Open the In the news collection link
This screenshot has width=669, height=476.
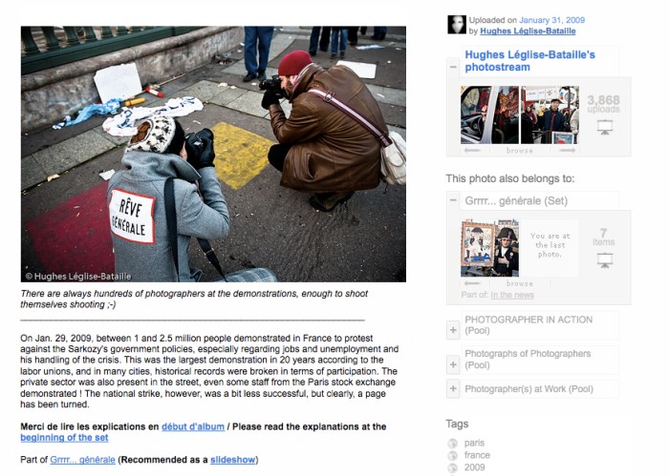(512, 295)
